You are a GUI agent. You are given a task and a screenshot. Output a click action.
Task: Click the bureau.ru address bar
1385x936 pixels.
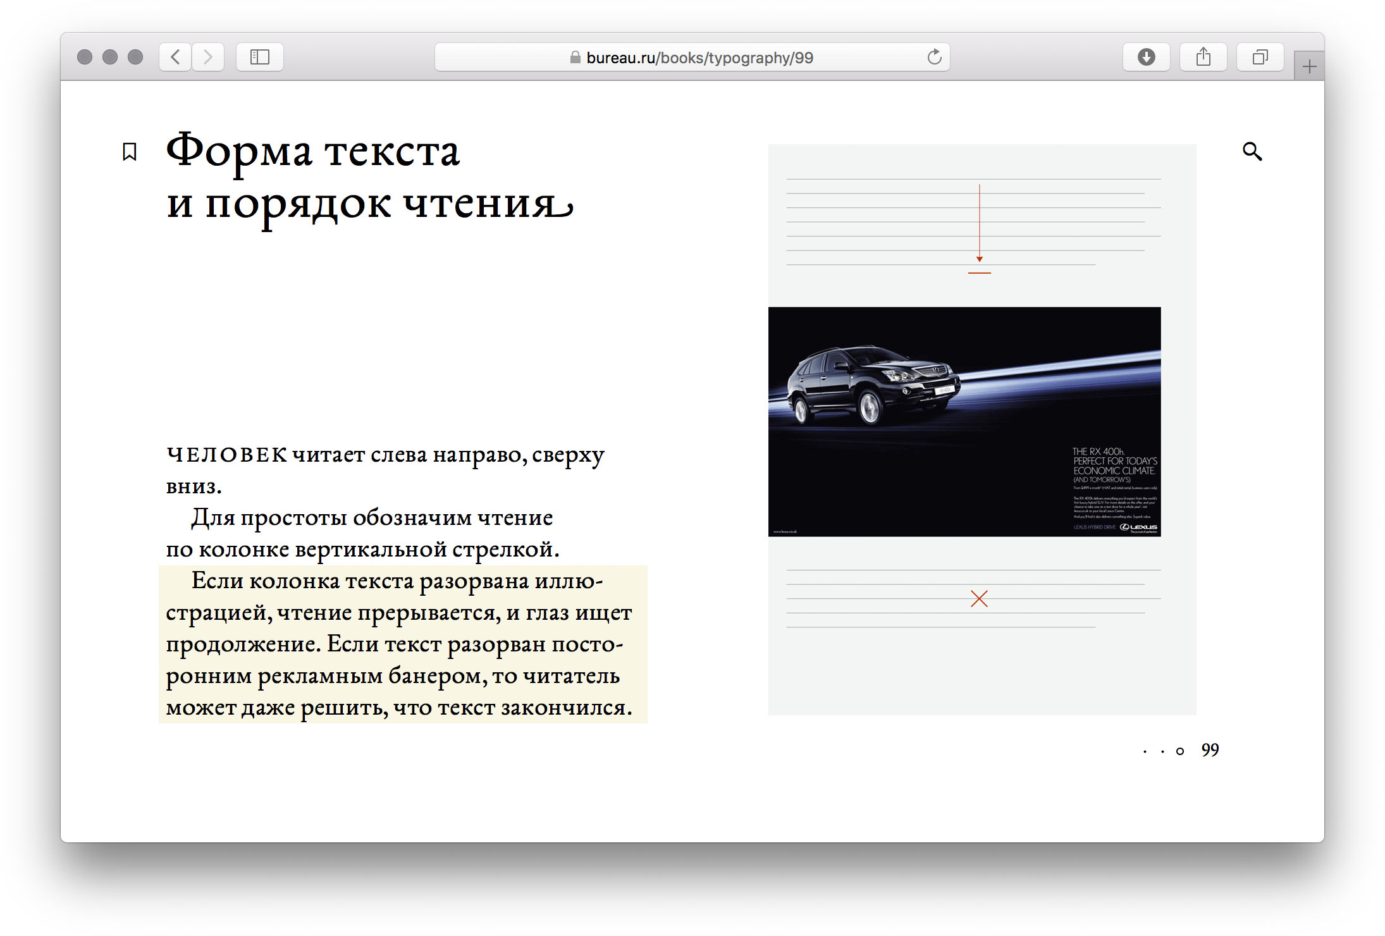click(699, 58)
